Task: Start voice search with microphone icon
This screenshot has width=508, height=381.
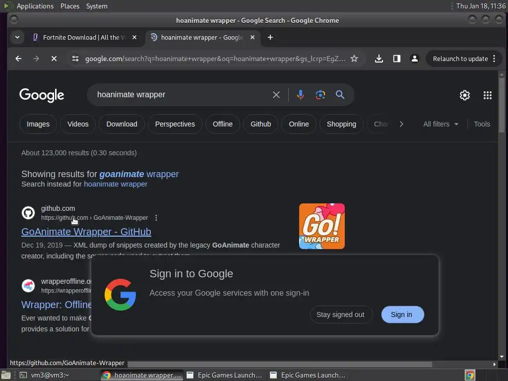Action: click(300, 95)
